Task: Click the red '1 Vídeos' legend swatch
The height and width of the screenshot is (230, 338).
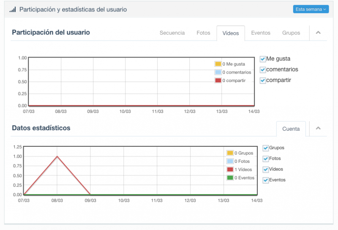Action: pos(230,170)
